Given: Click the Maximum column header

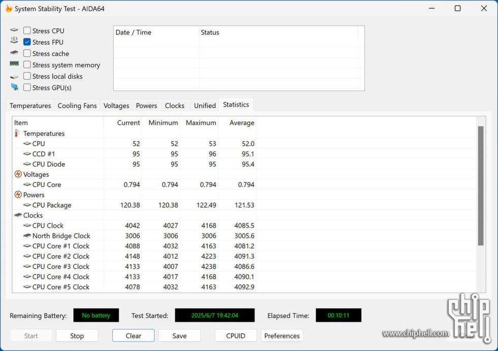Looking at the screenshot, I should pos(199,123).
